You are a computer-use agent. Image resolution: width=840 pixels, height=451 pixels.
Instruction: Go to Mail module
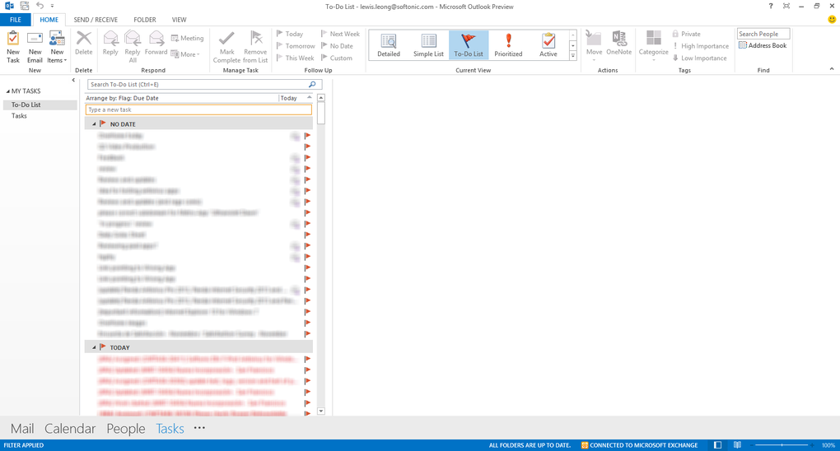pyautogui.click(x=22, y=429)
